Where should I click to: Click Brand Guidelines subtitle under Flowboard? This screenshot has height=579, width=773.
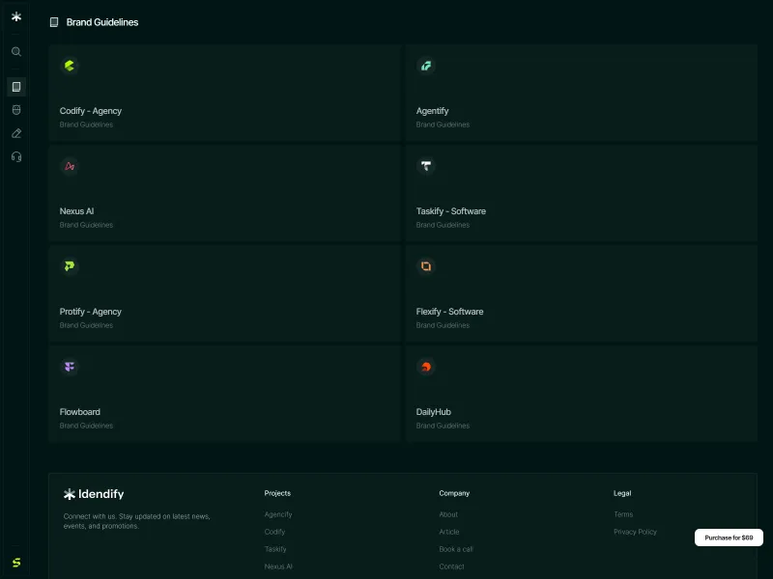pyautogui.click(x=86, y=426)
